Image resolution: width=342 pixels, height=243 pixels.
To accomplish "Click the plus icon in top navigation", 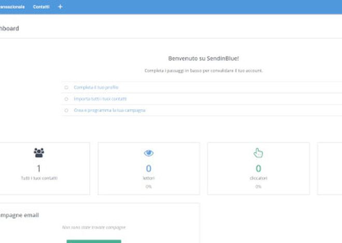I will coord(60,7).
